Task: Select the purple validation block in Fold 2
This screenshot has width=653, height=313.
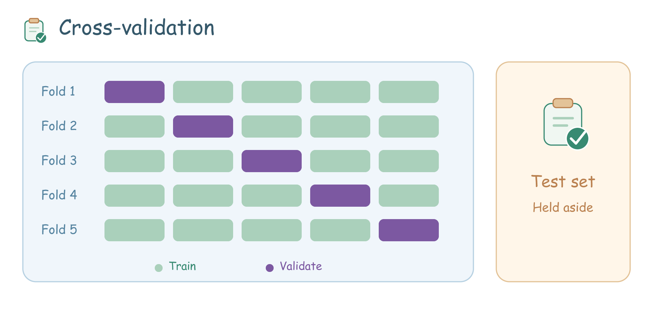Action: pos(203,127)
